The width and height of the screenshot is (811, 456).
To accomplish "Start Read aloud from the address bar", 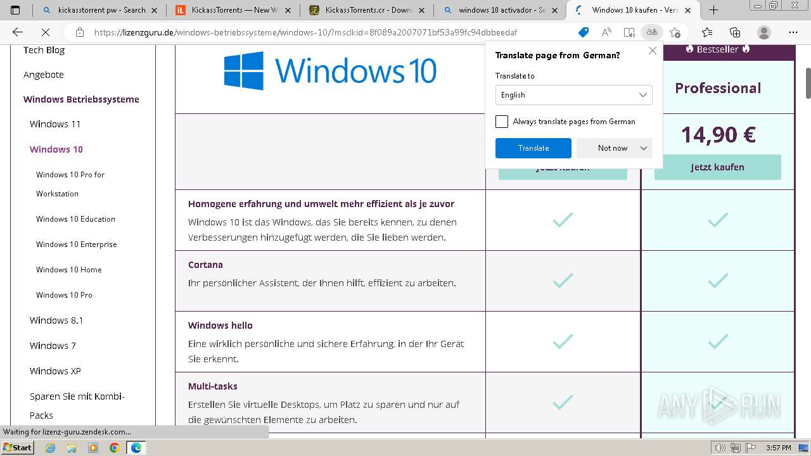I will [x=606, y=32].
